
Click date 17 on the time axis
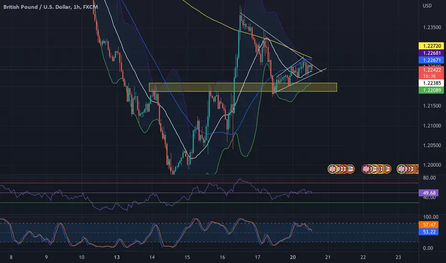pos(257,257)
